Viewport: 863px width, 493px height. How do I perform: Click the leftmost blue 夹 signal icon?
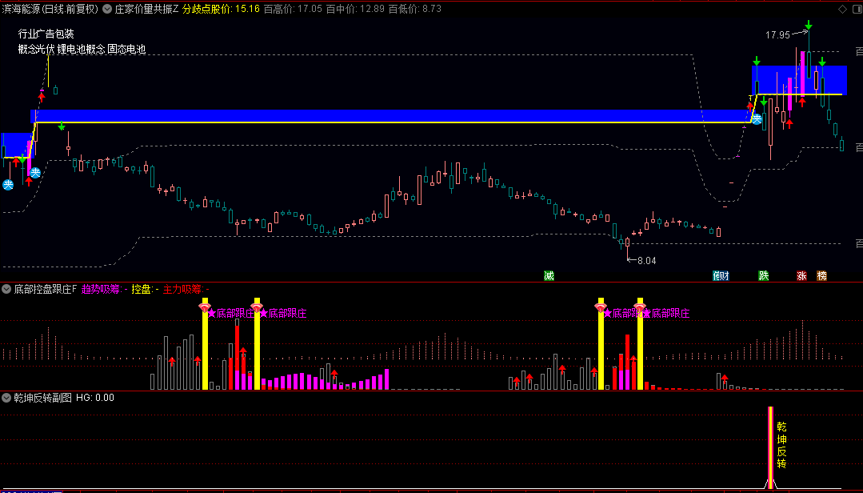[x=8, y=185]
